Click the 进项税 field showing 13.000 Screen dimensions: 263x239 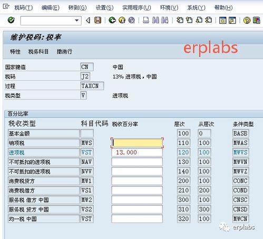(x=137, y=152)
